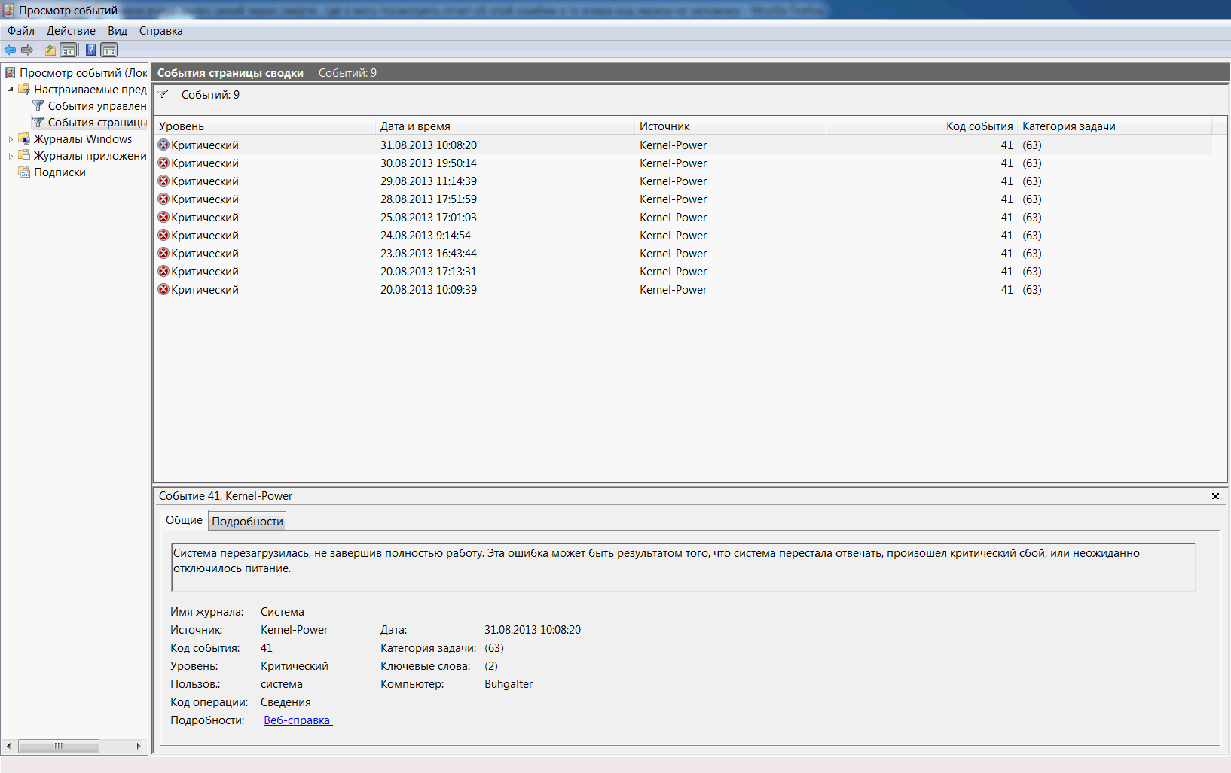The height and width of the screenshot is (773, 1231).
Task: Switch to the Общие tab
Action: click(184, 520)
